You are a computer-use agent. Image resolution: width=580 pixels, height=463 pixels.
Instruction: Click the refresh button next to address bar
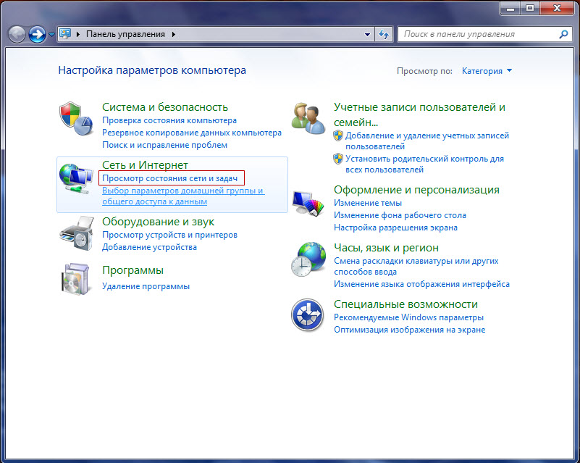click(384, 35)
